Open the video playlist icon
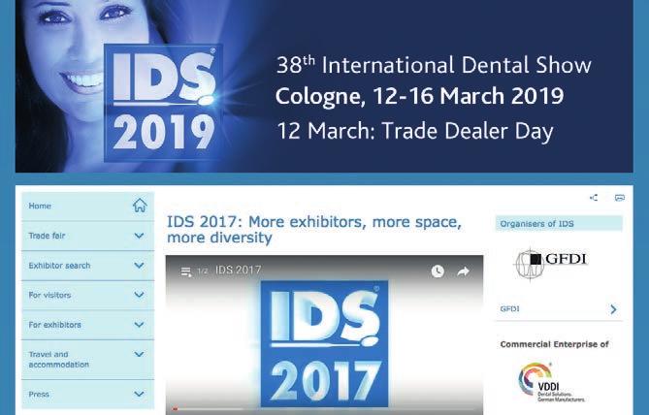Image resolution: width=649 pixels, height=415 pixels. pyautogui.click(x=186, y=271)
